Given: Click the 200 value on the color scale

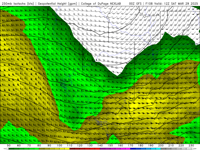Looking at the screenshot, I should click(x=161, y=145).
